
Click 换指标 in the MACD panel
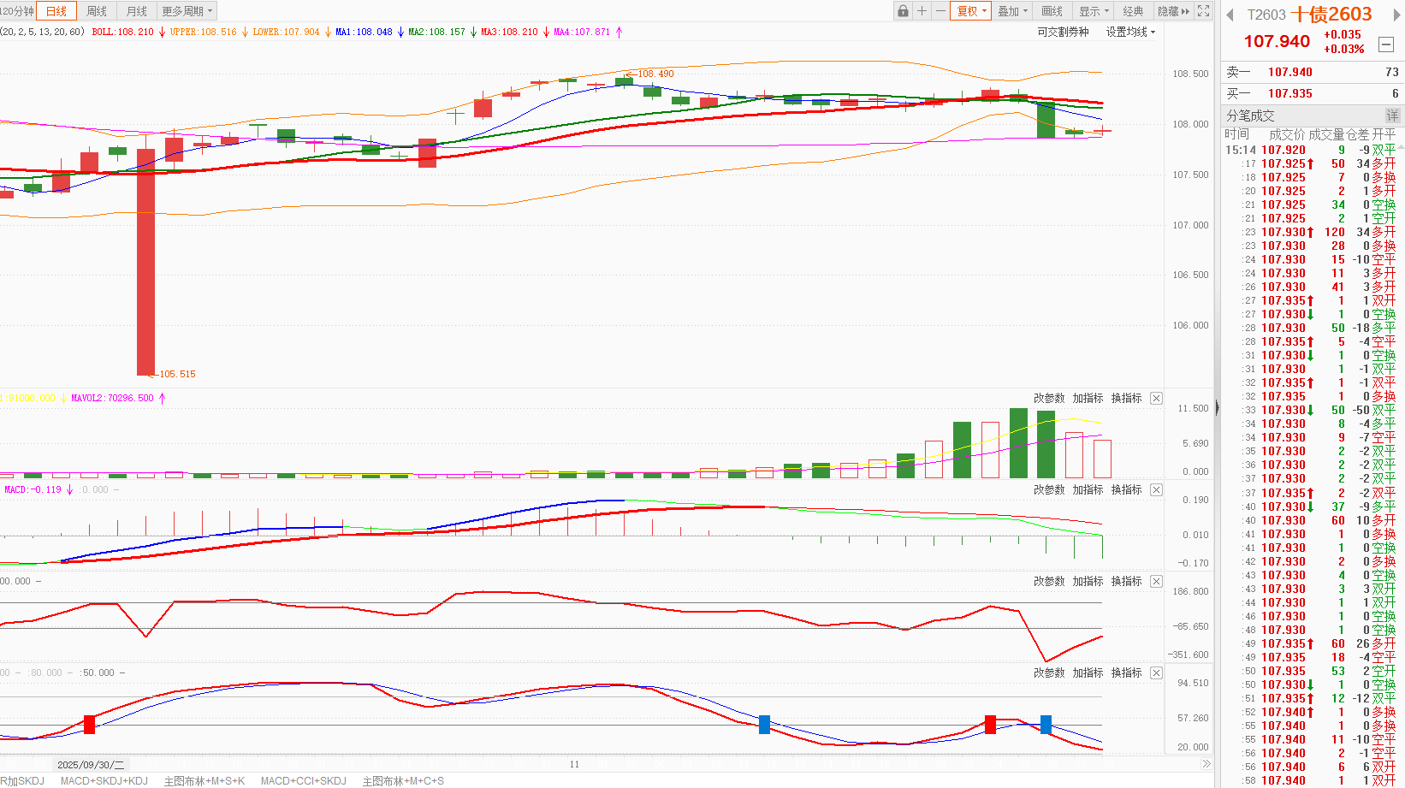[1126, 489]
